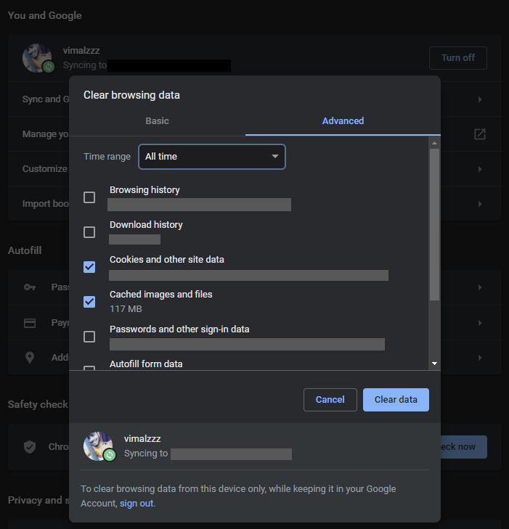The height and width of the screenshot is (529, 509).
Task: Check the Browsing history checkbox
Action: [x=89, y=197]
